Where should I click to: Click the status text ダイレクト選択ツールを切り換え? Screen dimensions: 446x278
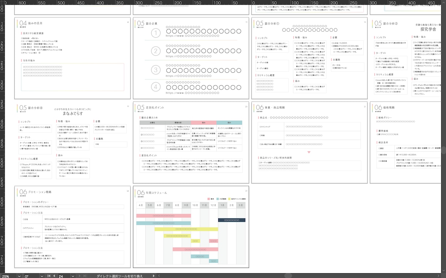tap(120, 276)
